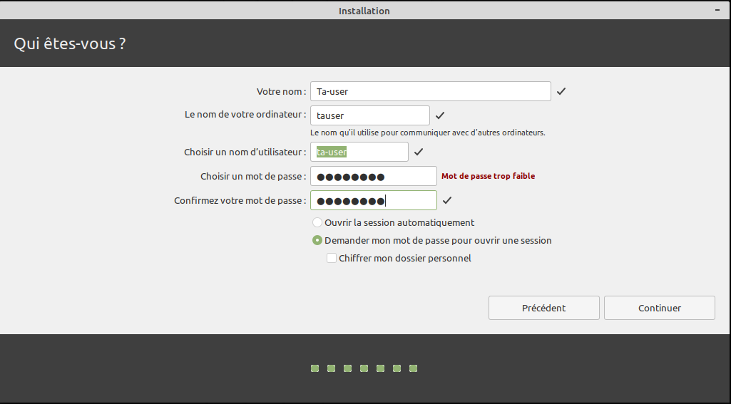The height and width of the screenshot is (404, 731).
Task: Click the username field containing 'ta-user'
Action: click(359, 152)
